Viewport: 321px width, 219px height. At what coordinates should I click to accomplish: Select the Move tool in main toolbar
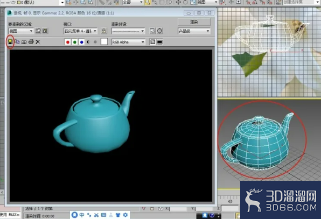pyautogui.click(x=178, y=3)
